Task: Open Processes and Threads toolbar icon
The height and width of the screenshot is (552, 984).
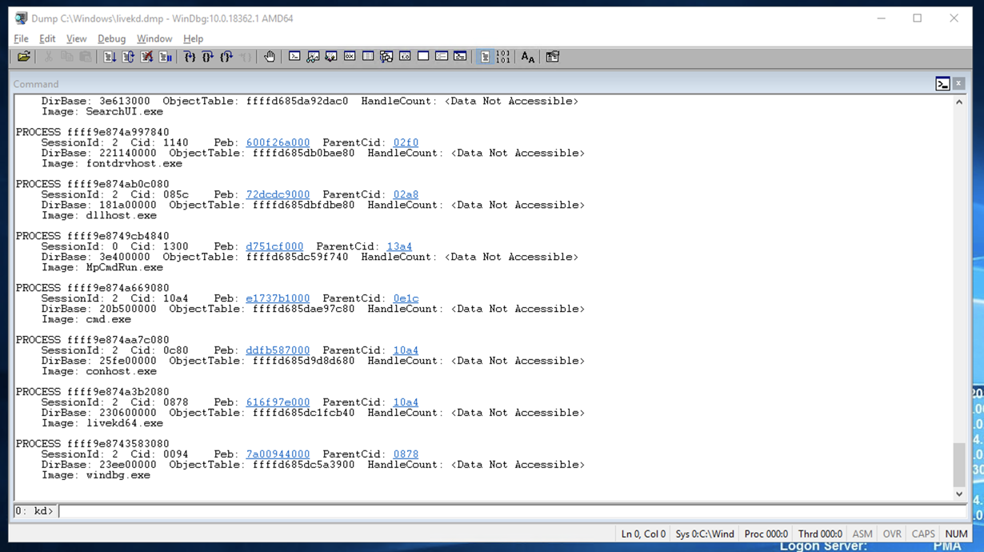Action: pyautogui.click(x=442, y=57)
